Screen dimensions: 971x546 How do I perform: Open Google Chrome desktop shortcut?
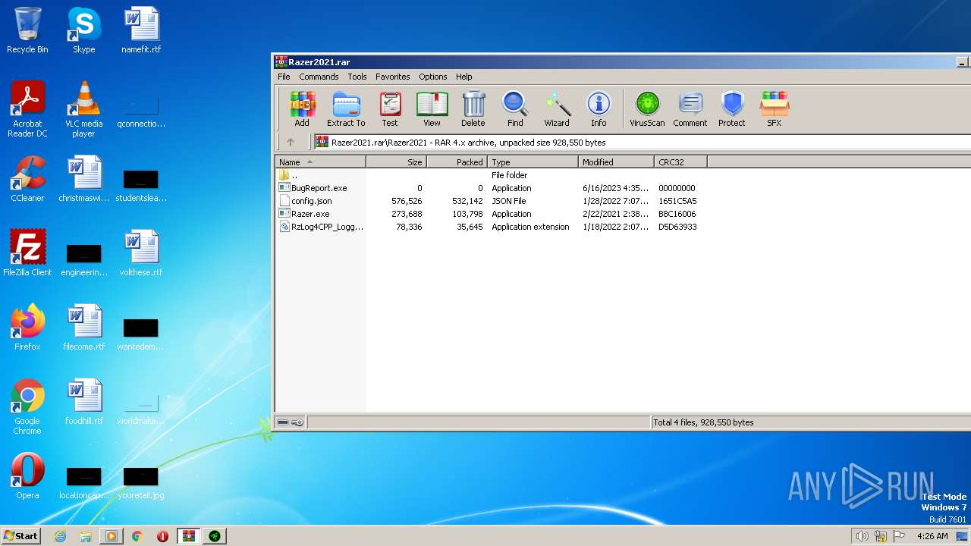pyautogui.click(x=27, y=407)
